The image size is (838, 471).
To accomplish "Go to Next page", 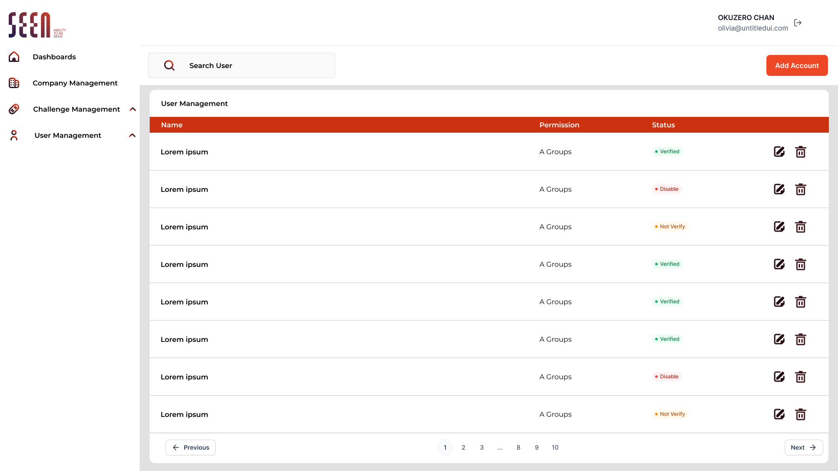I will click(804, 447).
